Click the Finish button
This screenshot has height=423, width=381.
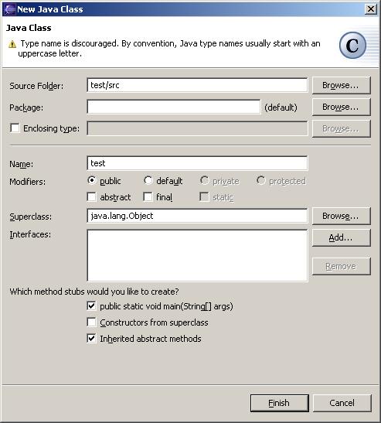click(280, 403)
